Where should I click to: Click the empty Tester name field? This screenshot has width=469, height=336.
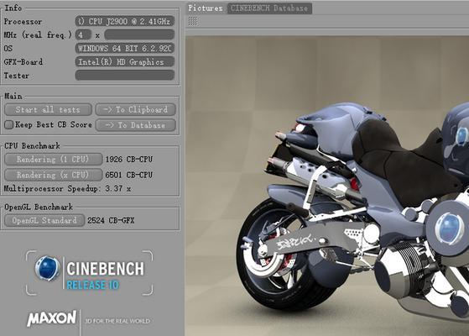125,75
